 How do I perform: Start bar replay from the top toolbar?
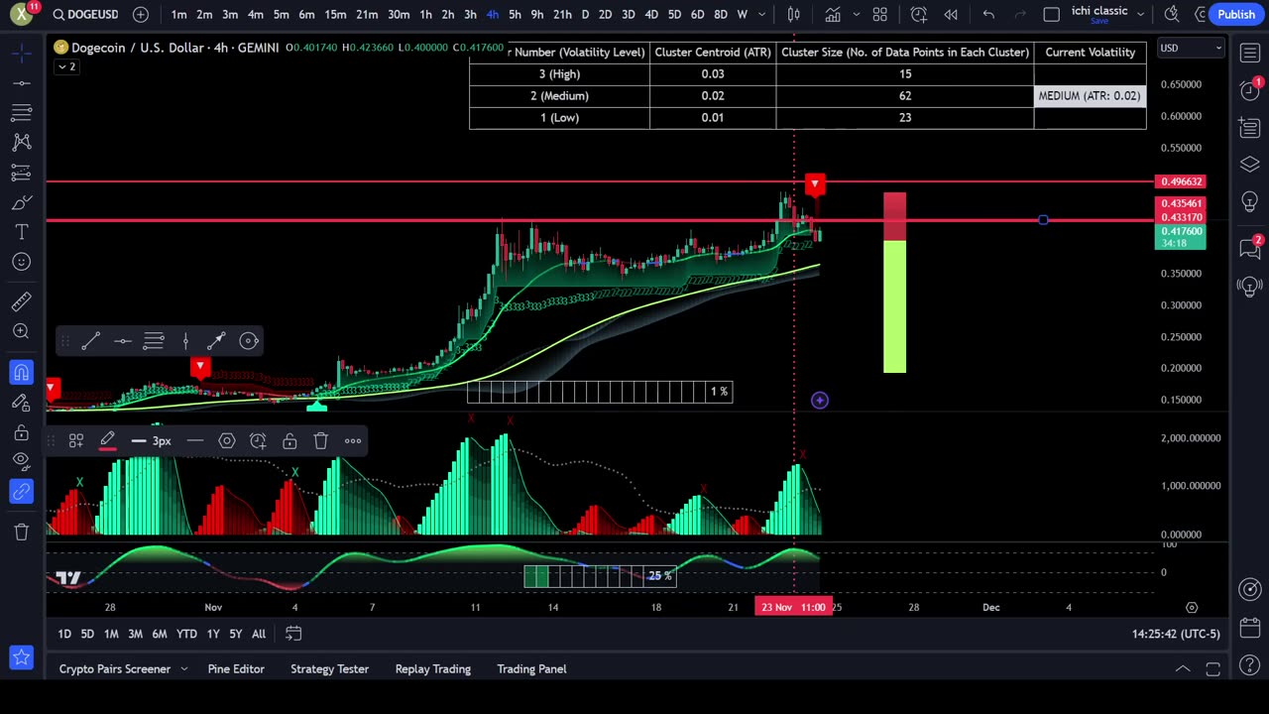click(x=951, y=14)
